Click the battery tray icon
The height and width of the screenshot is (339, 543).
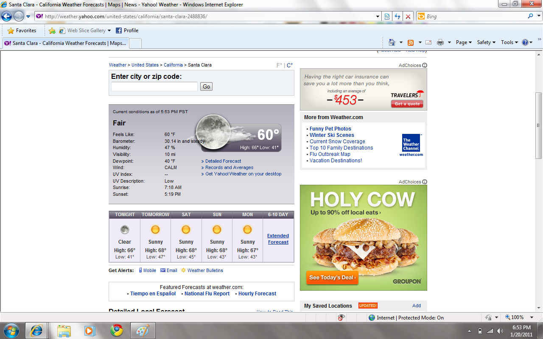(x=480, y=331)
